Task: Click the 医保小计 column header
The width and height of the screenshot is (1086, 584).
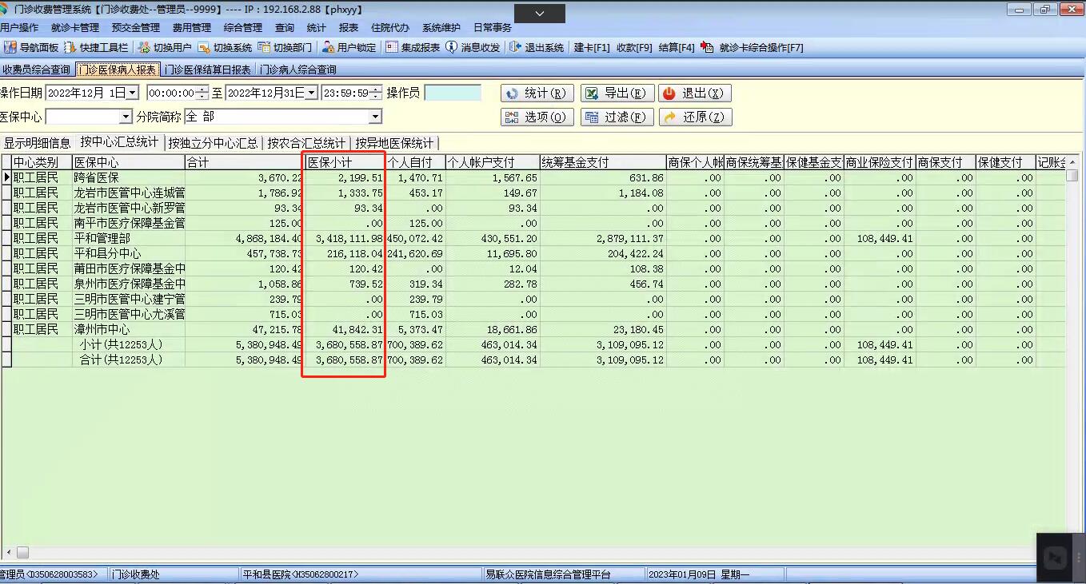Action: pyautogui.click(x=345, y=162)
